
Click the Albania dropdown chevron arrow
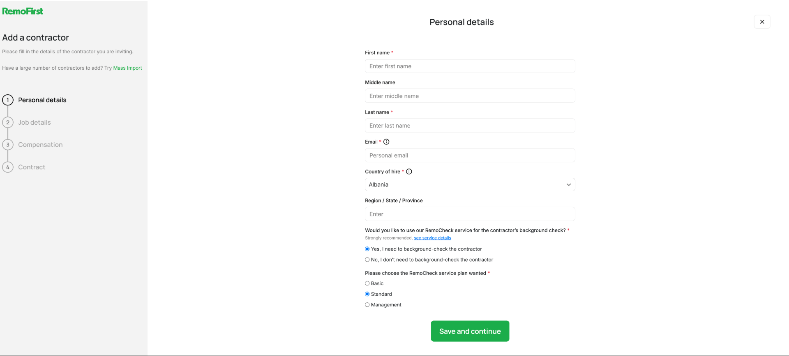[x=569, y=185]
